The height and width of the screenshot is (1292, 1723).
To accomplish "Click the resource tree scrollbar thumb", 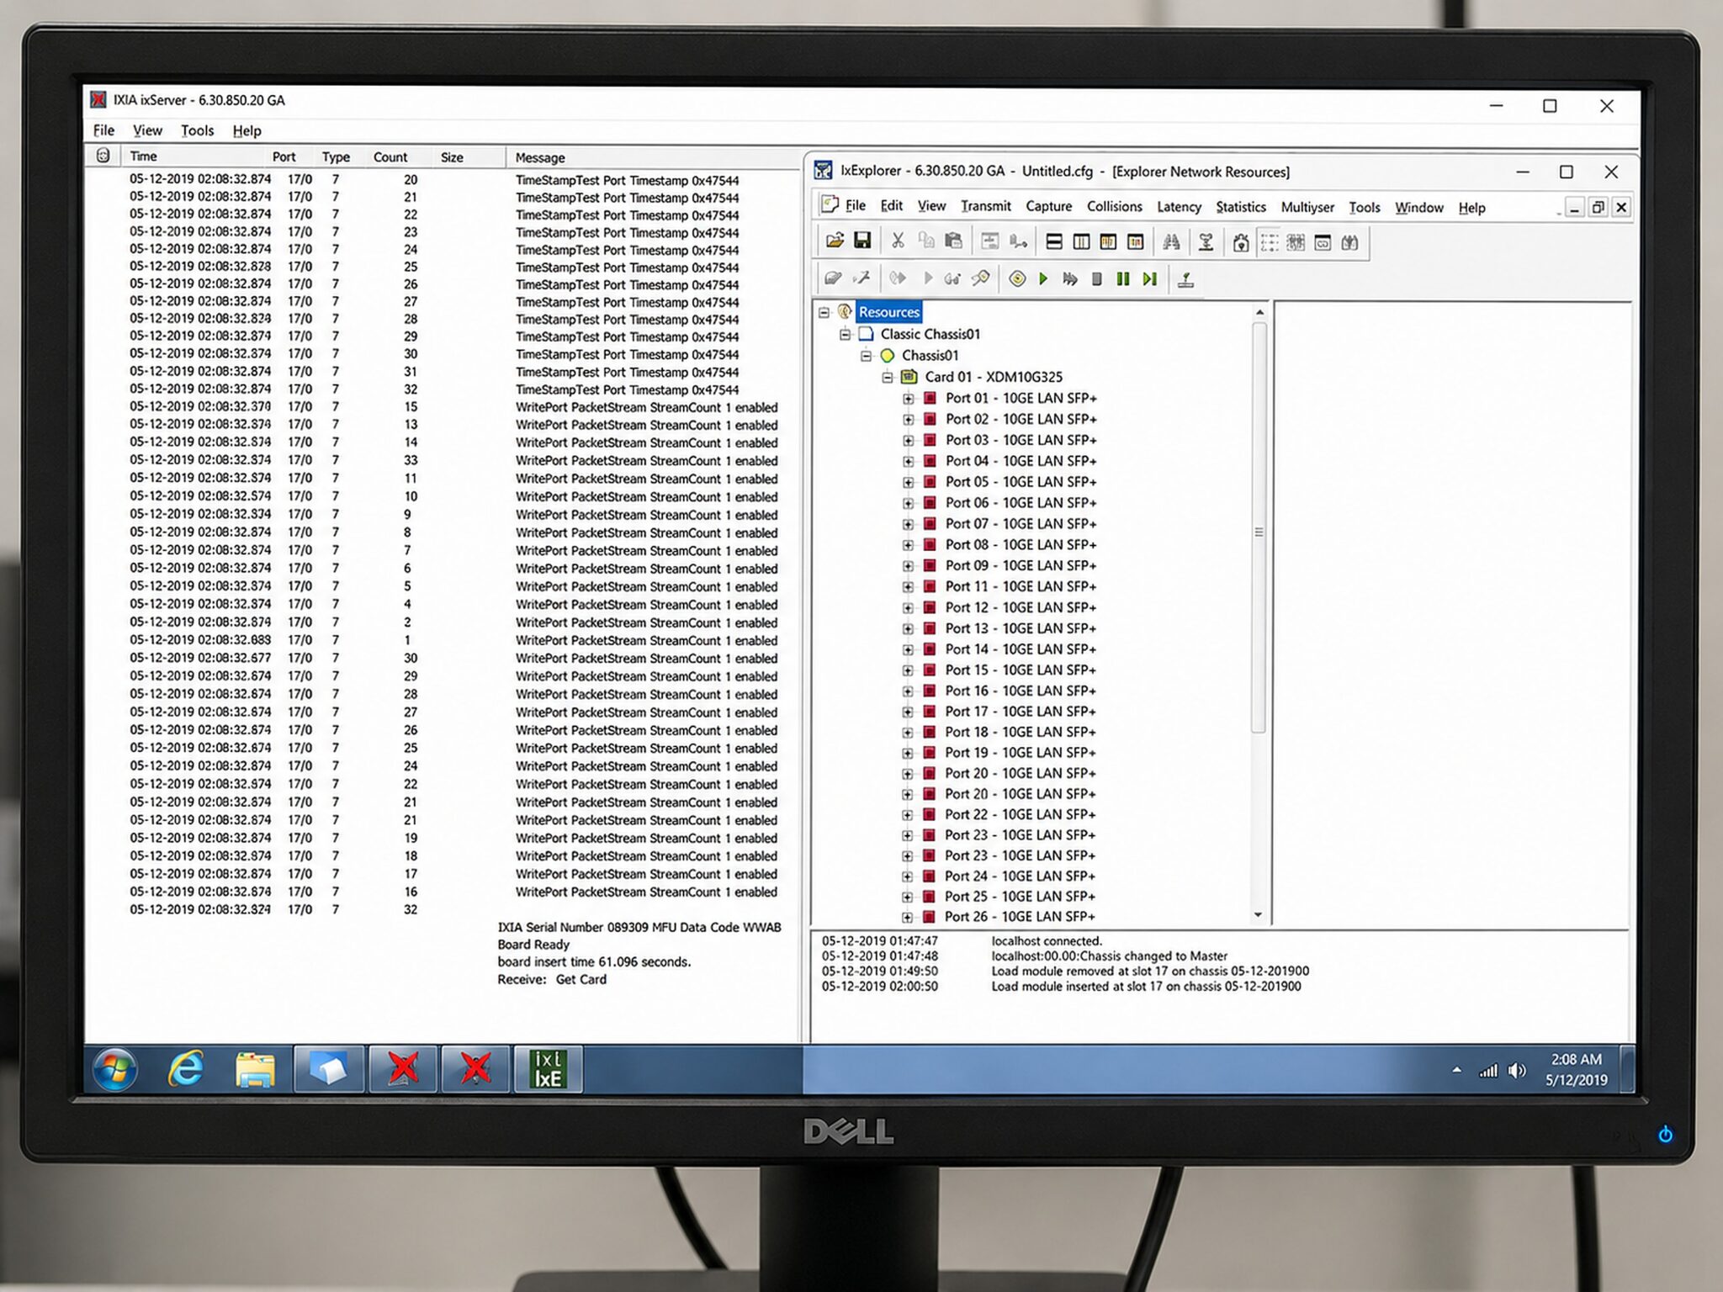I will coord(1259,530).
